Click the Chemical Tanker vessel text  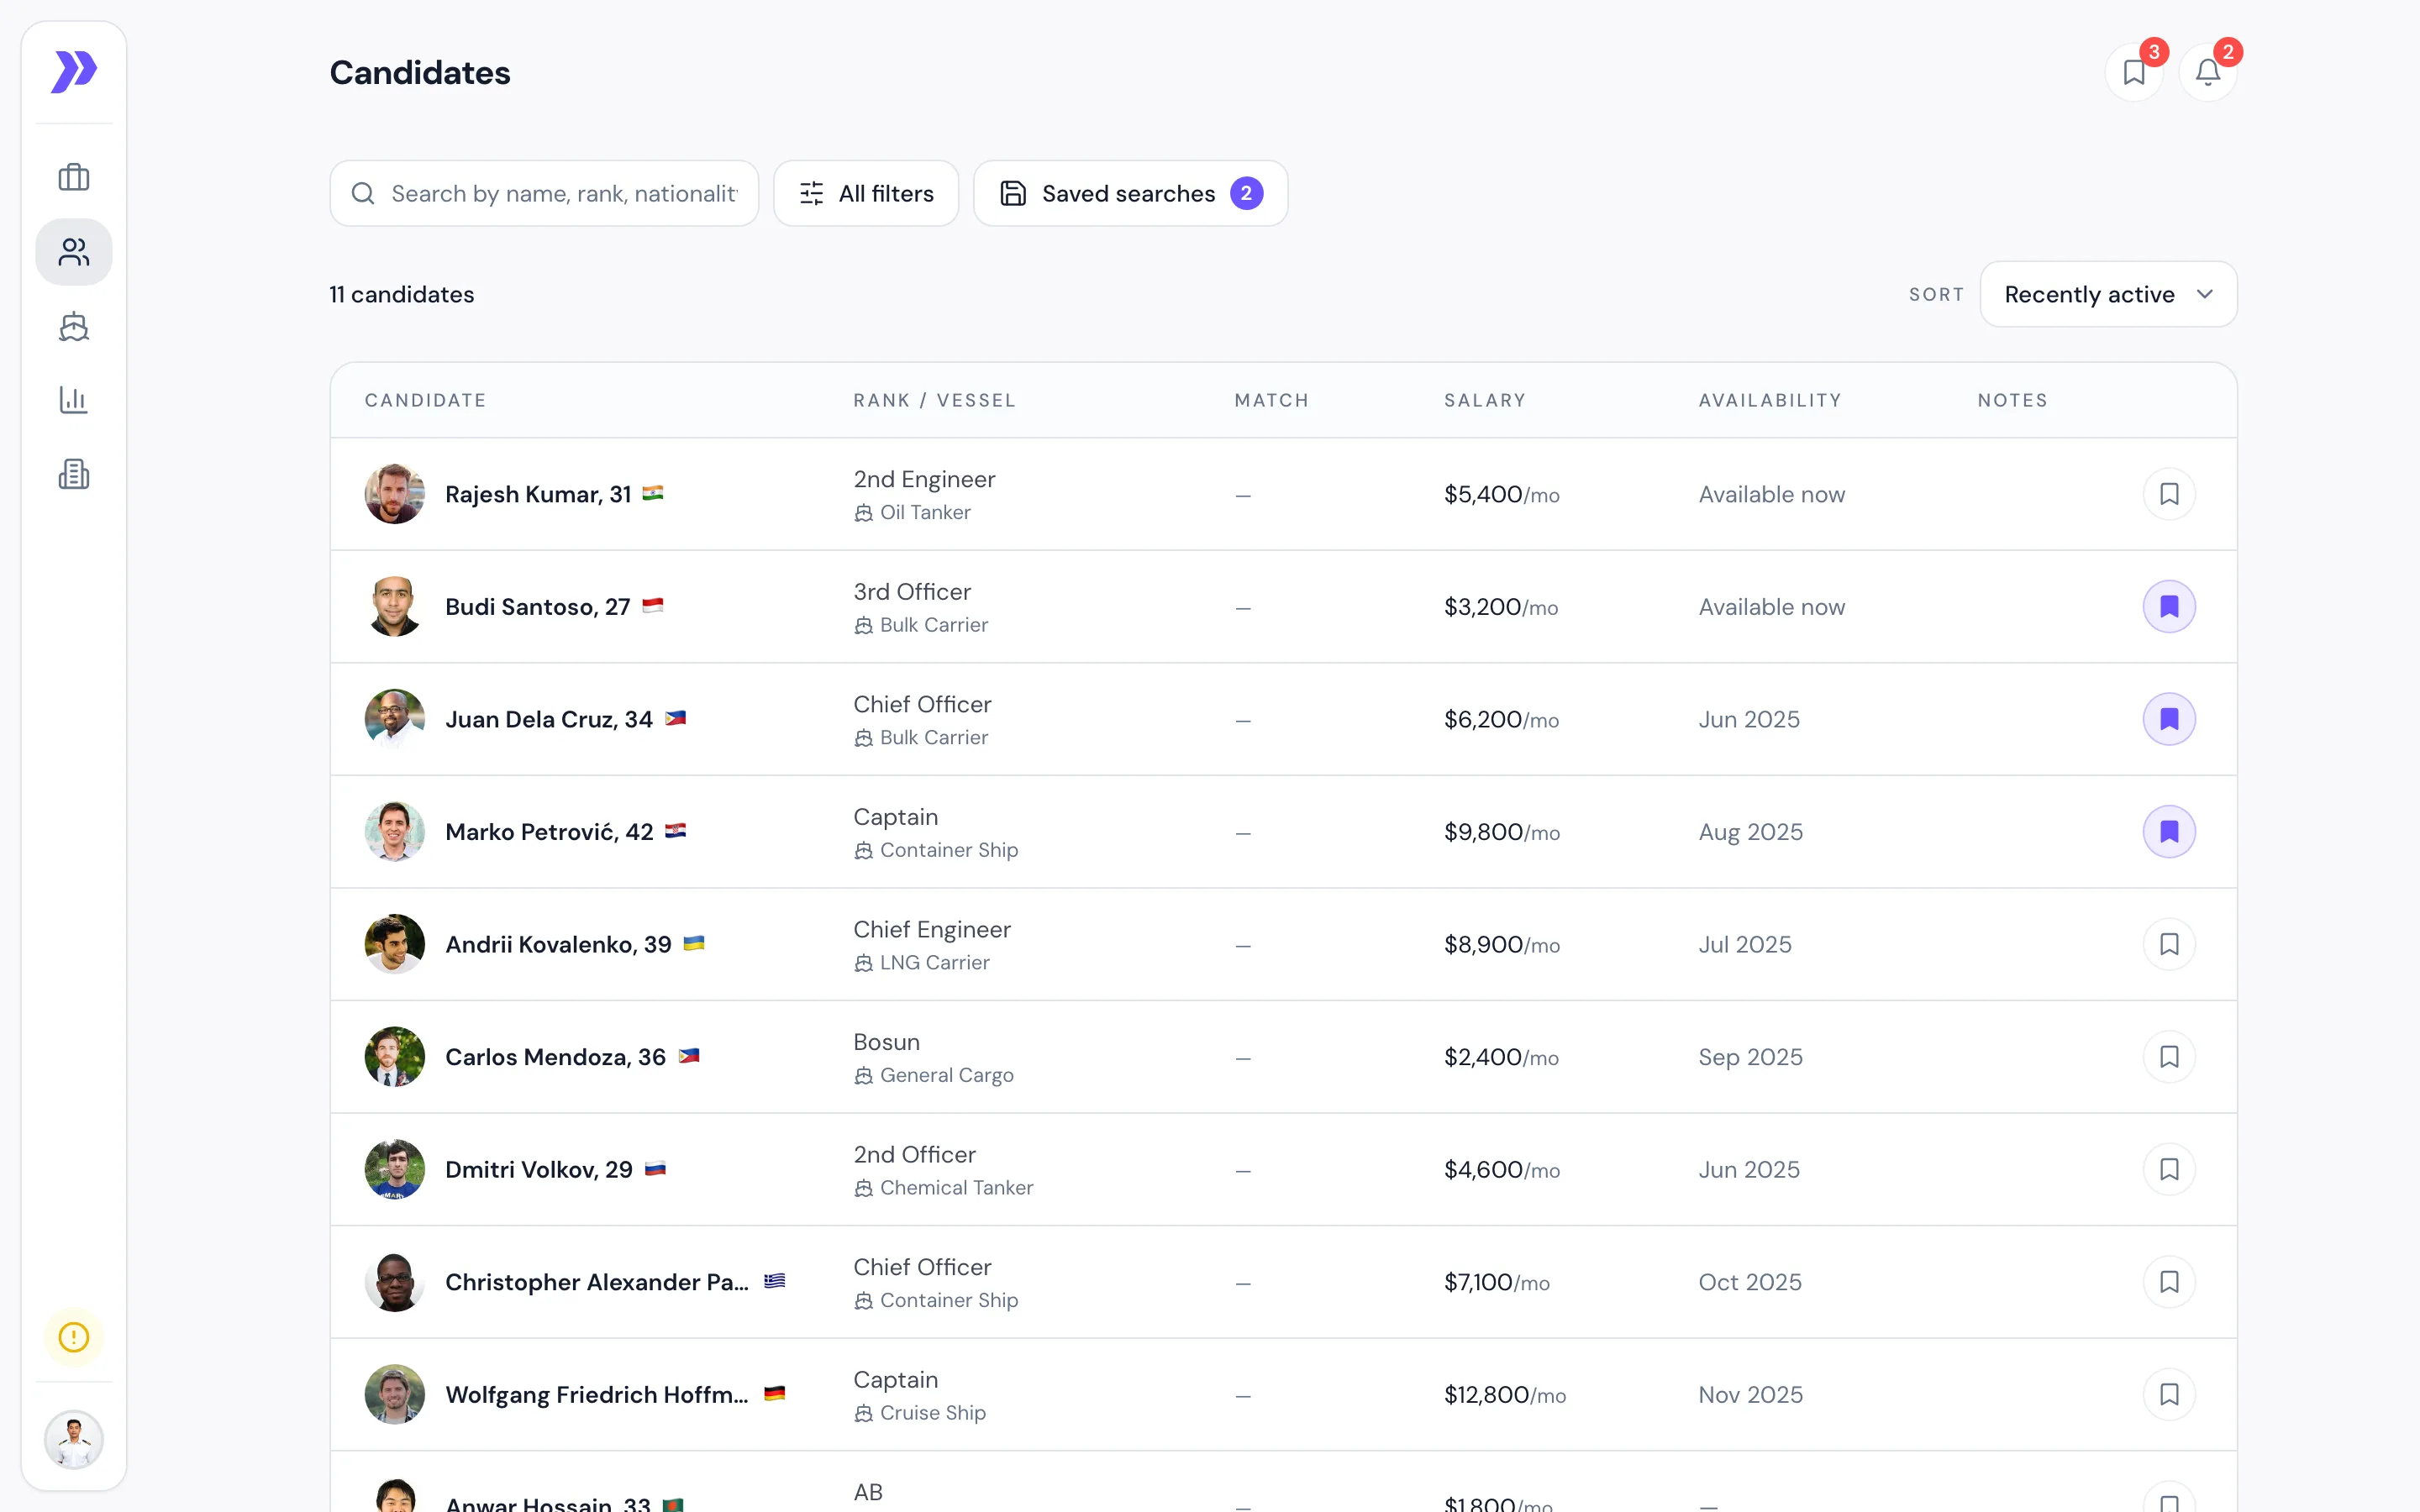[956, 1188]
